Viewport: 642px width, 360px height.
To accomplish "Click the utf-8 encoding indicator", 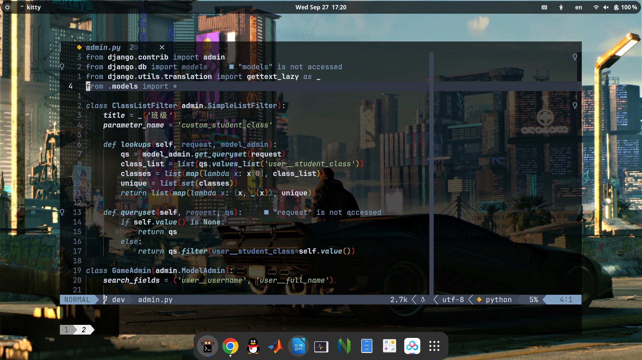I will [453, 299].
